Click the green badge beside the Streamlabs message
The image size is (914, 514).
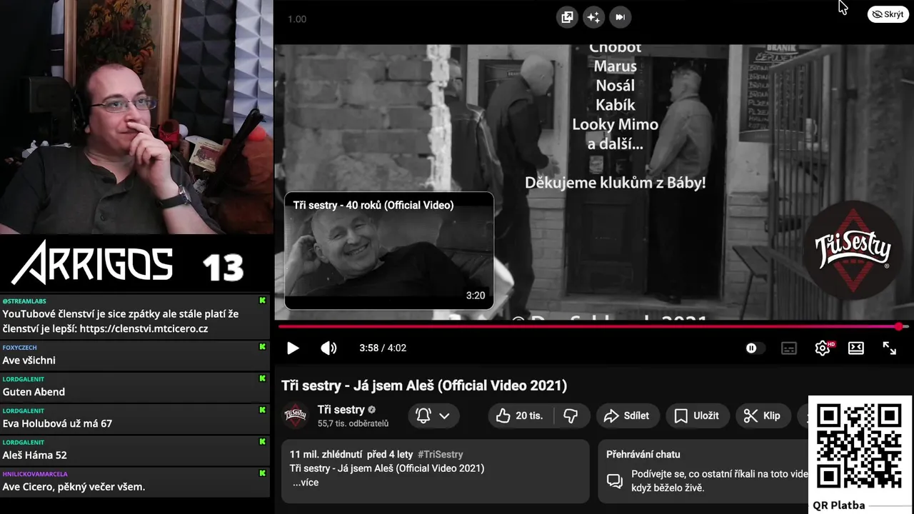click(262, 301)
